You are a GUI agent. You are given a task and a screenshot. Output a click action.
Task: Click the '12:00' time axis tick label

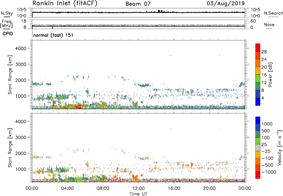click(138, 189)
